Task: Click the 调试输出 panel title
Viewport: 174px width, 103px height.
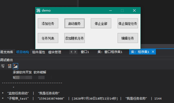Action: tap(7, 60)
